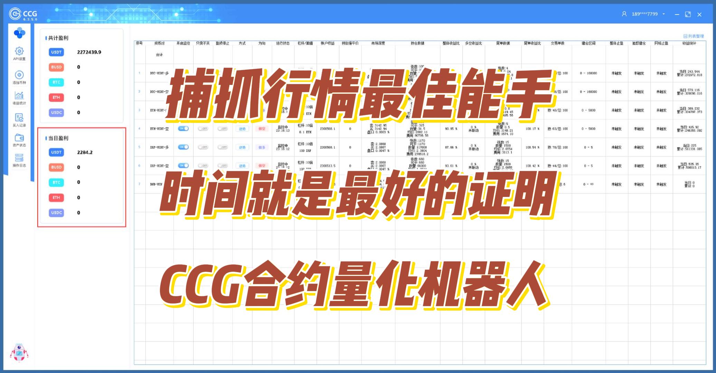Click 列表整理 link above the table
Image resolution: width=716 pixels, height=373 pixels.
694,36
